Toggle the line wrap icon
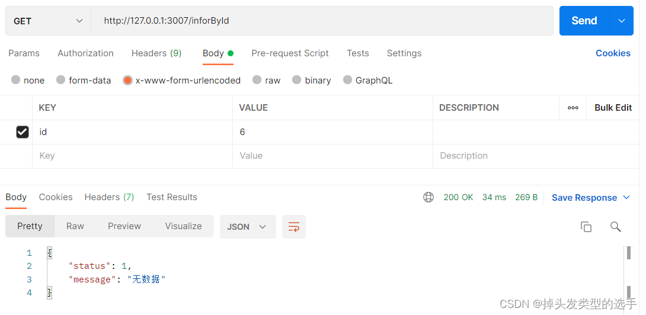The image size is (646, 315). click(294, 226)
